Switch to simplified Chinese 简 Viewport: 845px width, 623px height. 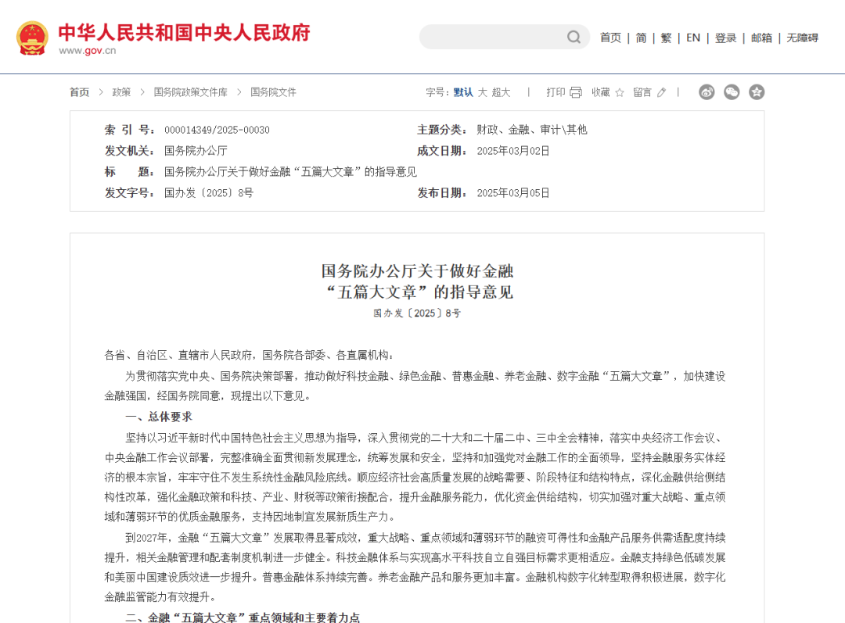point(641,38)
